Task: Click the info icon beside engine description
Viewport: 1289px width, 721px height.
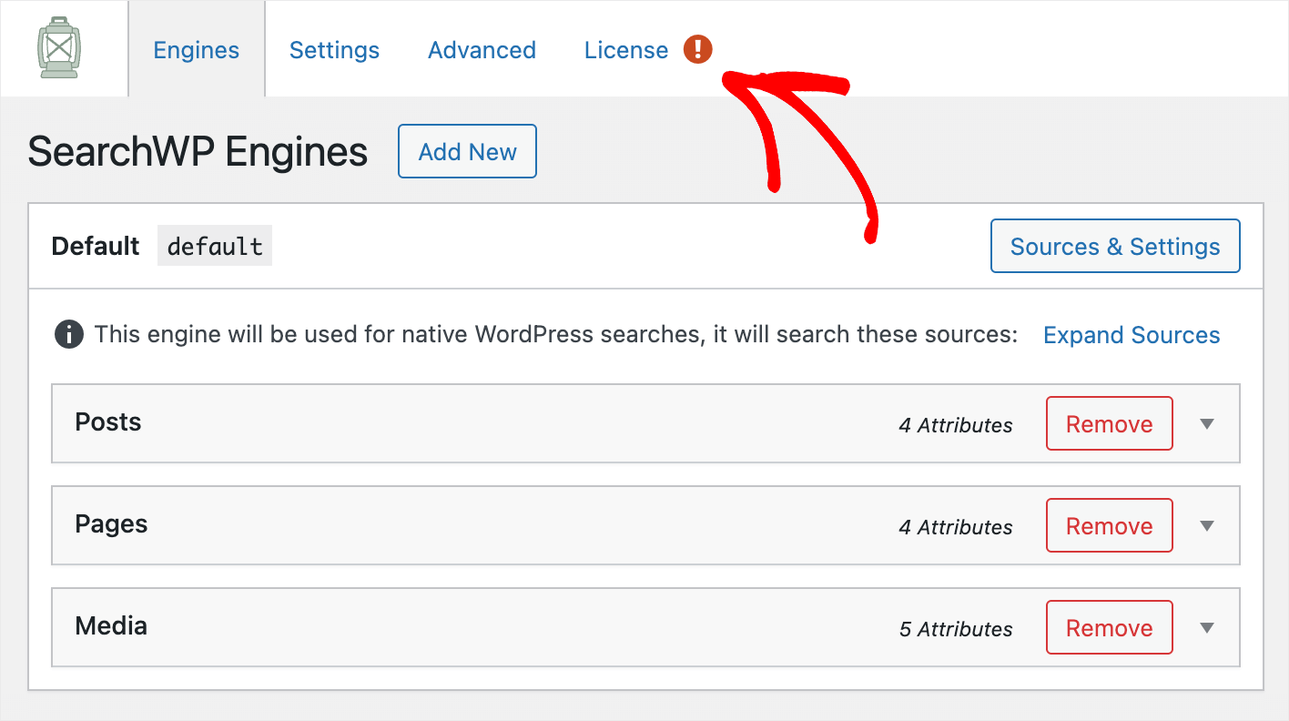Action: 69,335
